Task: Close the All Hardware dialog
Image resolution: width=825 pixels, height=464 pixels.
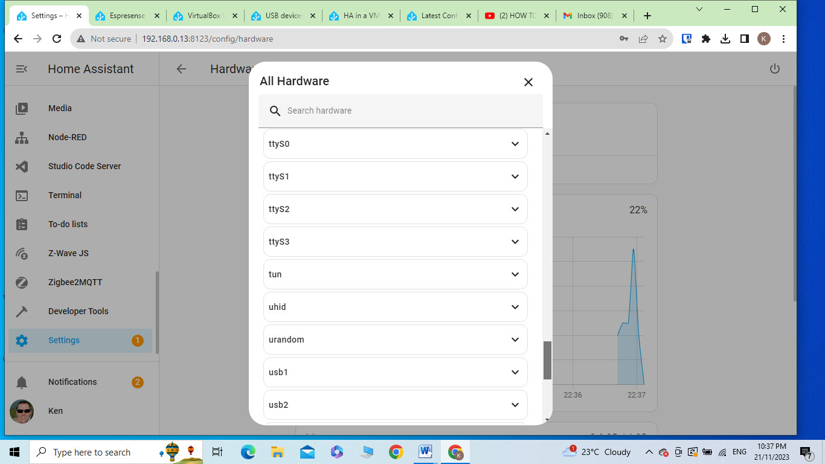Action: pyautogui.click(x=528, y=82)
